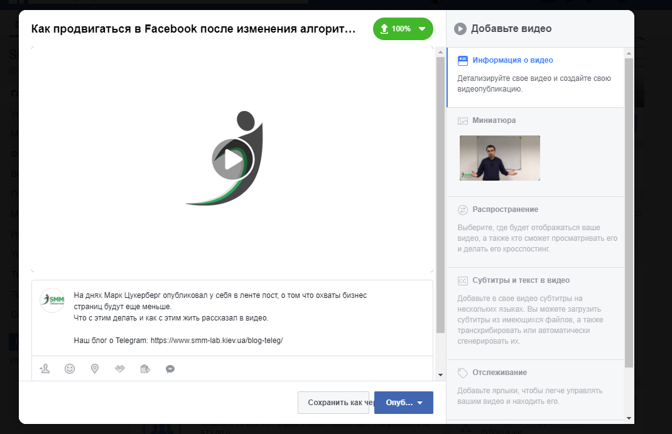The image size is (672, 434).
Task: Click into the post description text
Action: [x=220, y=317]
